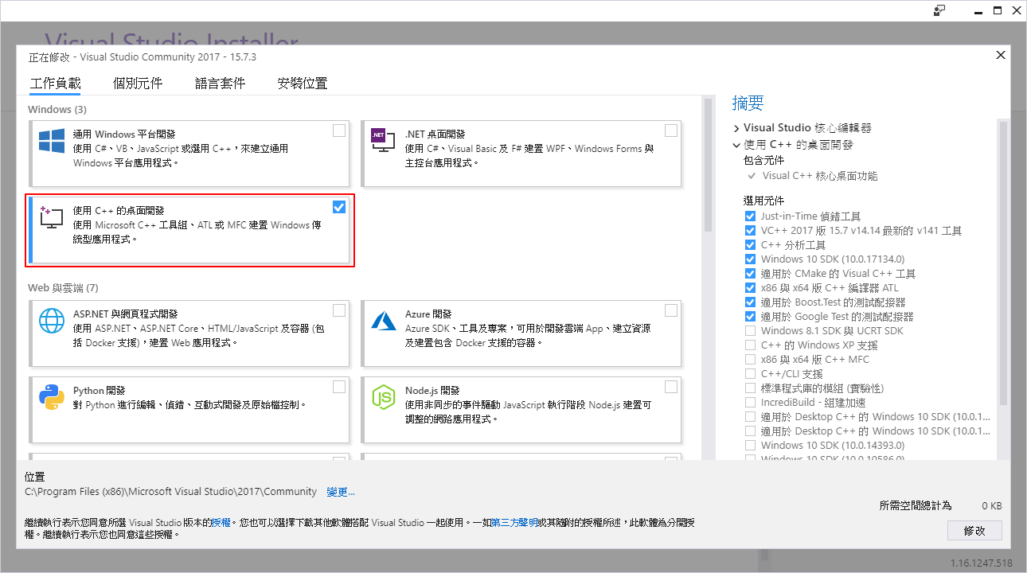
Task: Click the Universal Windows Platform development icon
Action: (52, 141)
